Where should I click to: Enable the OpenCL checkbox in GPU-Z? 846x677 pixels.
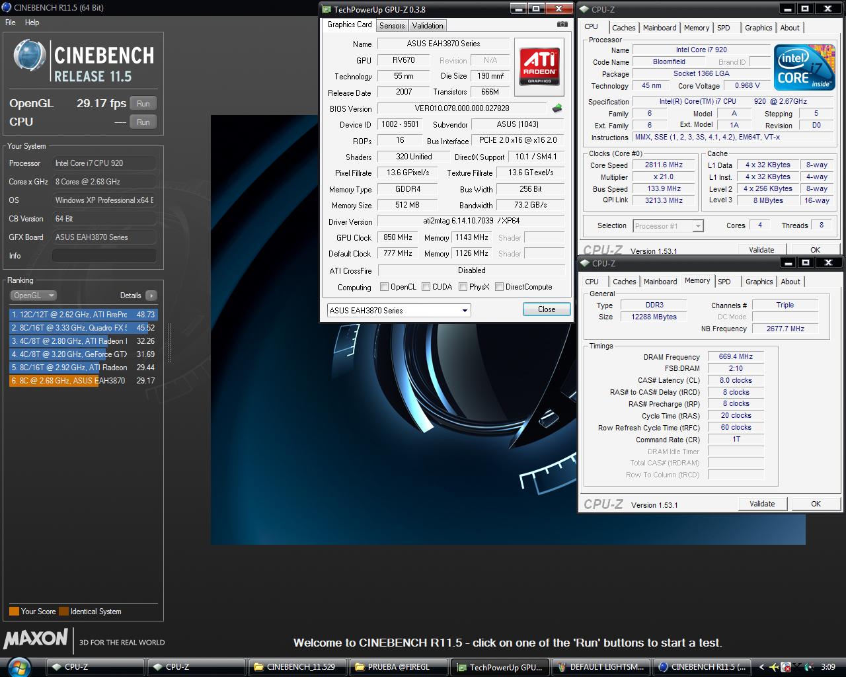(x=384, y=287)
